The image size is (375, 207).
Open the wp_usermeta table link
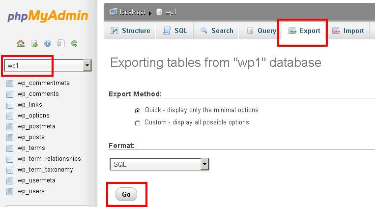[36, 180]
